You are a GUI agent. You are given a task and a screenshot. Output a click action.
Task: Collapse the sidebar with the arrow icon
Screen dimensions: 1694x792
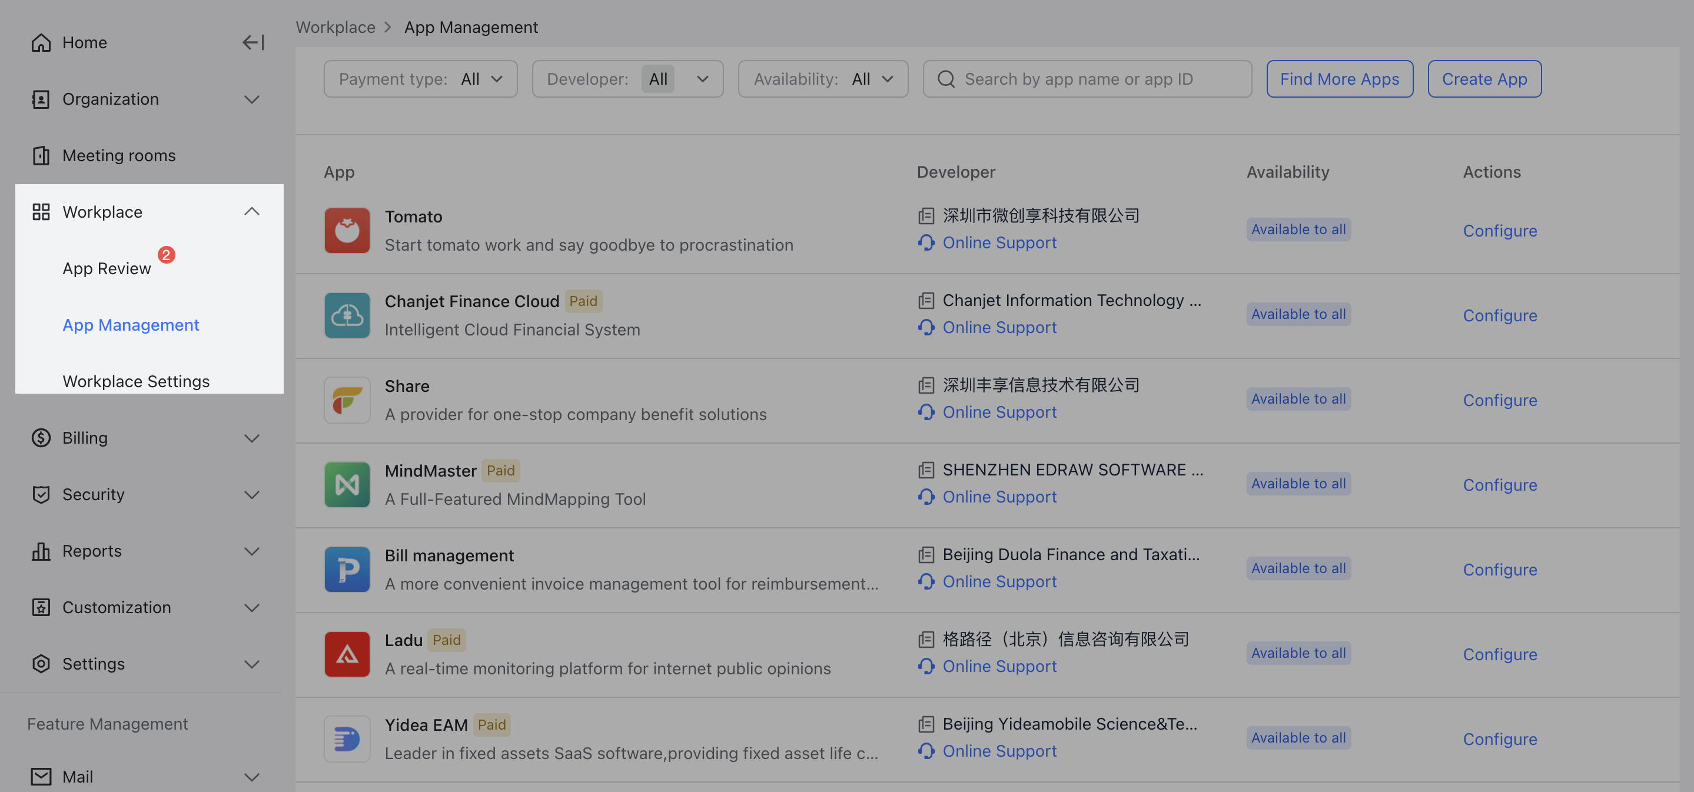(x=253, y=43)
